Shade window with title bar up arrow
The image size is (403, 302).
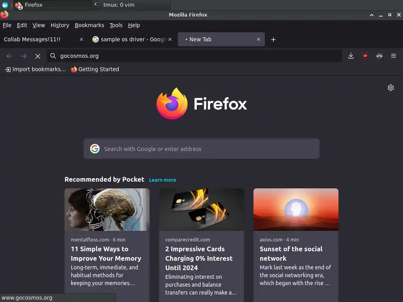click(372, 15)
